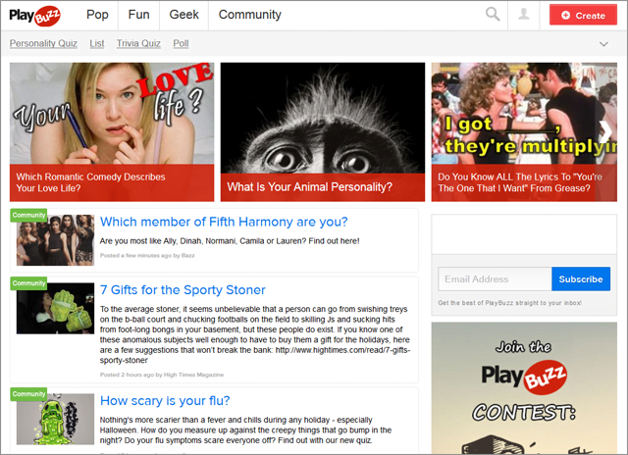Open What Is Your Animal Personality card
This screenshot has height=455, width=628.
tap(323, 132)
